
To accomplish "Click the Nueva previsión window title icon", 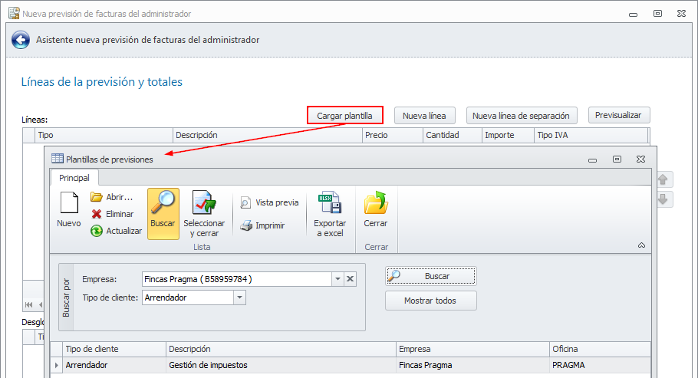I will point(15,13).
